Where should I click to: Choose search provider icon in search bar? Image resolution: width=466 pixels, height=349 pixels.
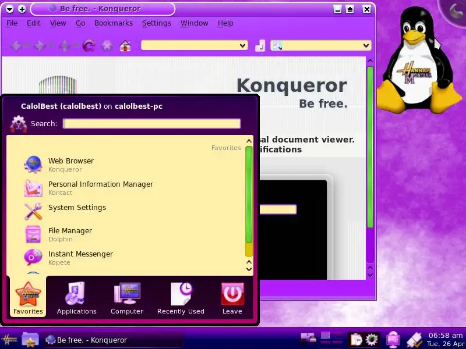[x=277, y=46]
